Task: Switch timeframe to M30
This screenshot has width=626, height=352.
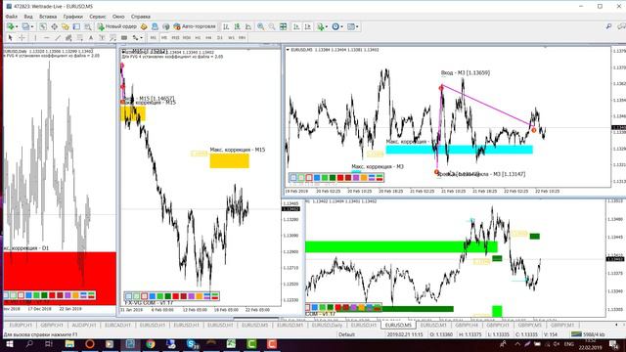Action: tap(187, 38)
